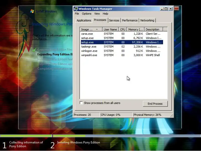
Task: Open the Performance tab
Action: coord(130,20)
